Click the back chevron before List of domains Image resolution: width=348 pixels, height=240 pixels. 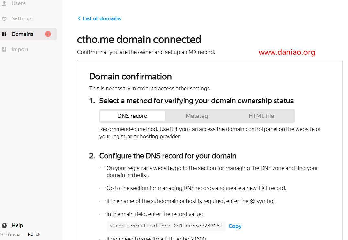79,18
